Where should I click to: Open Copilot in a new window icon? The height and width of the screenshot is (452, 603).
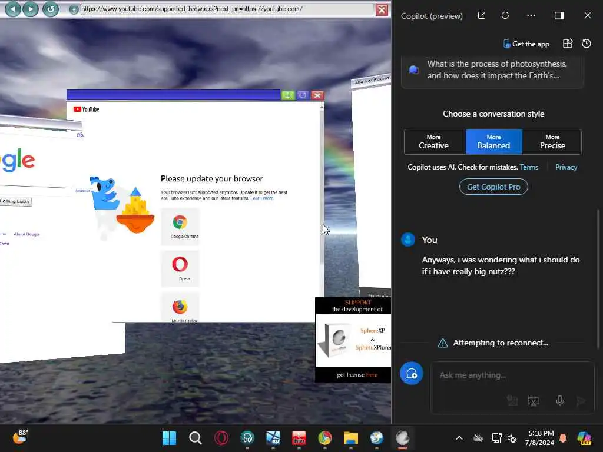pos(482,15)
